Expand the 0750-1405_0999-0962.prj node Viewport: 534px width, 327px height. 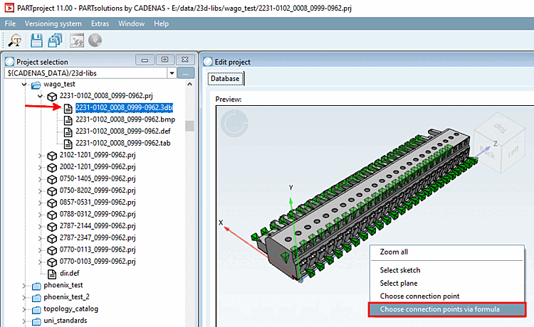click(x=40, y=179)
